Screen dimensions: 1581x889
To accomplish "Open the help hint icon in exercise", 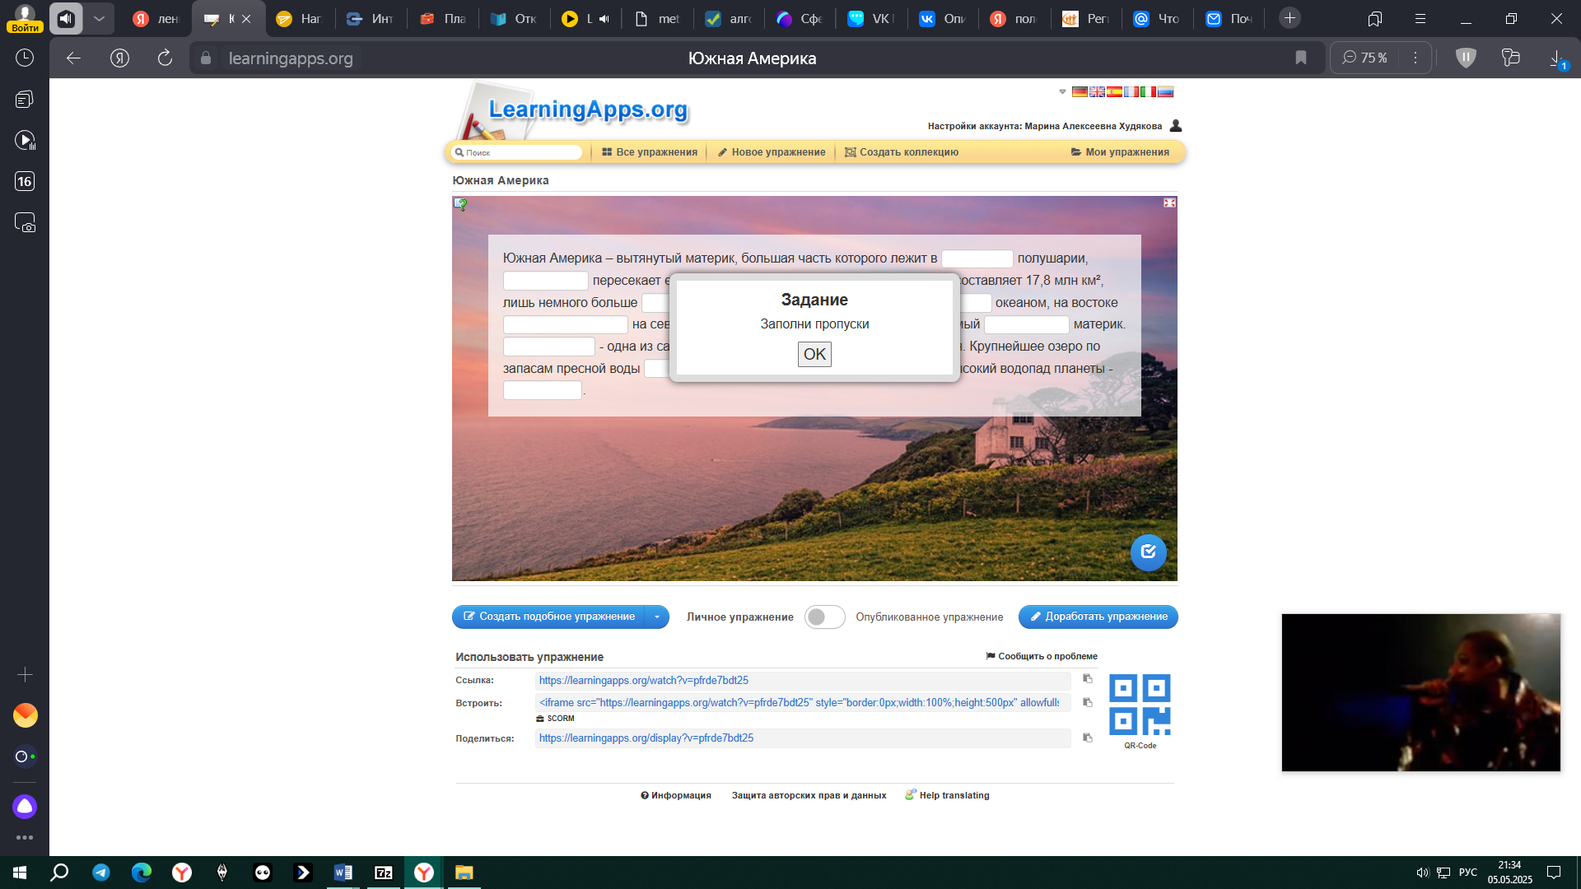I will (460, 204).
